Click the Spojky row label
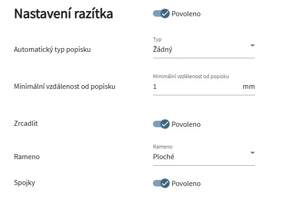 point(25,182)
